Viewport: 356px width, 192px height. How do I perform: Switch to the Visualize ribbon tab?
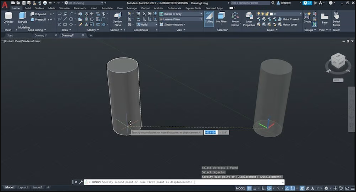(x=64, y=8)
